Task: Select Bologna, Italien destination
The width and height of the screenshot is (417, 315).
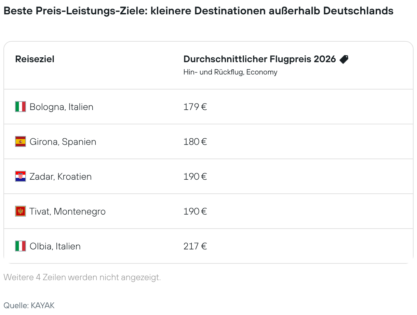Action: (62, 107)
